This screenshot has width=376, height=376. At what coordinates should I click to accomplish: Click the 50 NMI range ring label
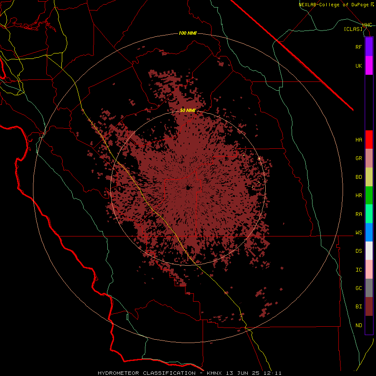188,110
